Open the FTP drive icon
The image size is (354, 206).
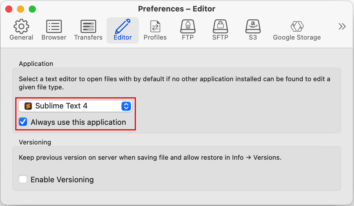pyautogui.click(x=188, y=26)
